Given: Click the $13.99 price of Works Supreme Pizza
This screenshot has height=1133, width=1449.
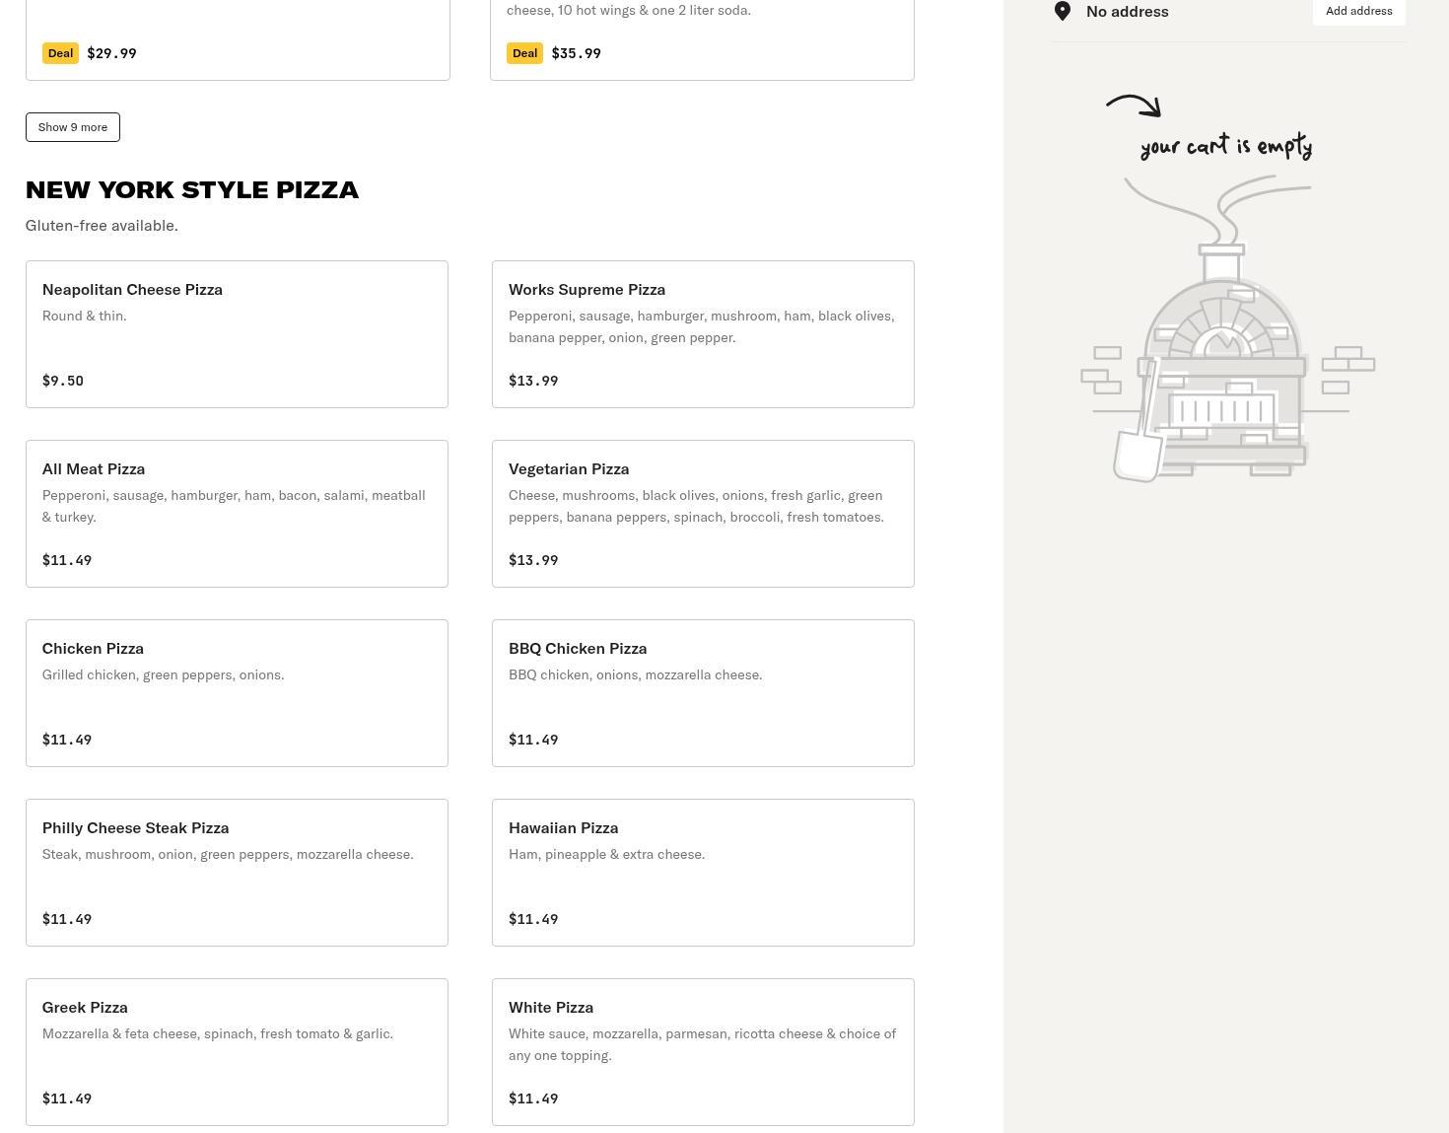Looking at the screenshot, I should 533,381.
